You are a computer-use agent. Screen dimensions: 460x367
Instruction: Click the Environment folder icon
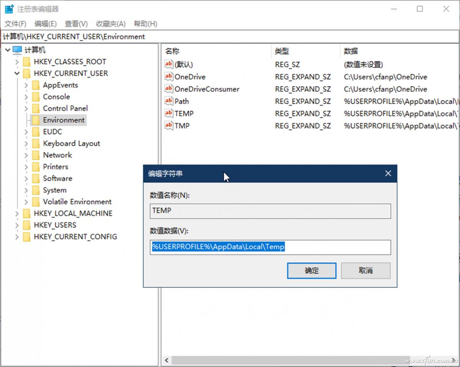coord(36,120)
